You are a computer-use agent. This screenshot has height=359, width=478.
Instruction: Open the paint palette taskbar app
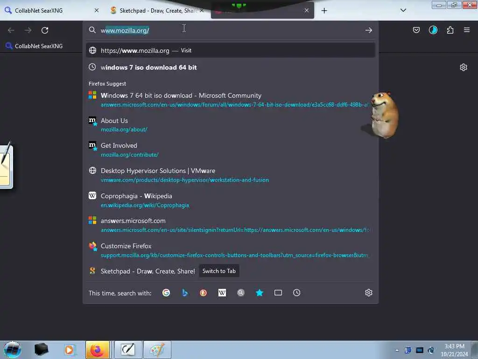pos(157,350)
